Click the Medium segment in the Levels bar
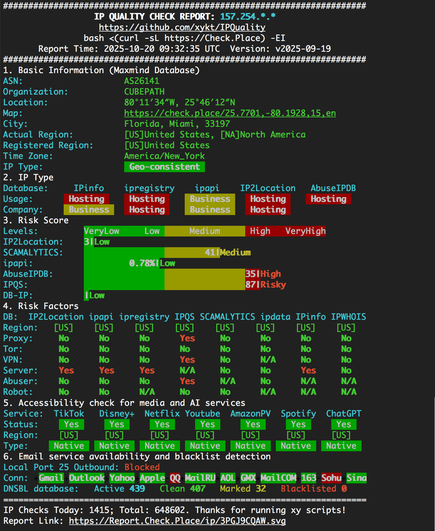The width and height of the screenshot is (435, 531). 205,231
